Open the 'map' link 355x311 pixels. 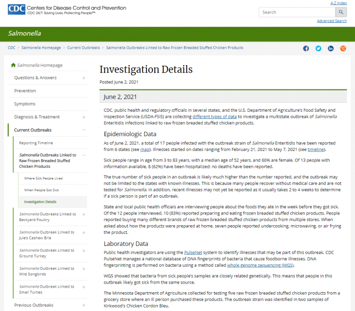click(x=145, y=149)
